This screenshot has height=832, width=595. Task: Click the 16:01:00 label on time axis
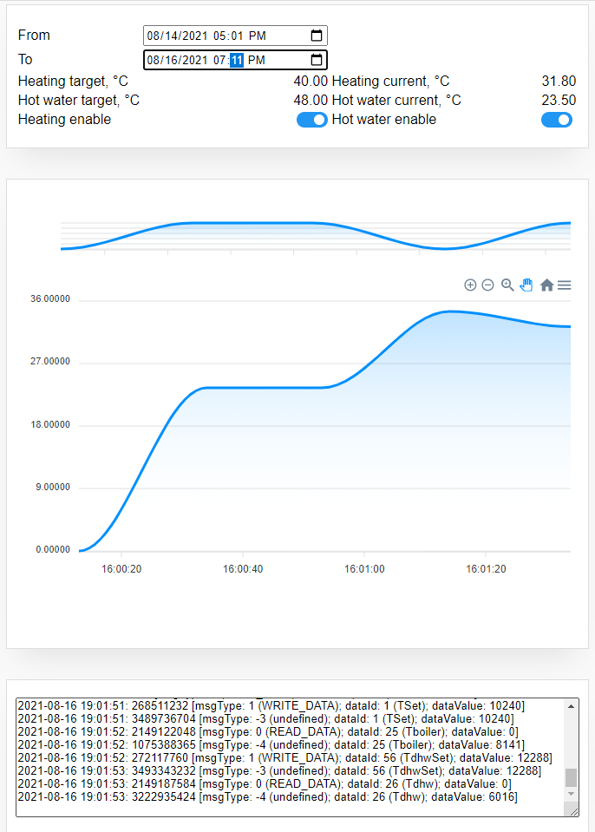point(364,569)
